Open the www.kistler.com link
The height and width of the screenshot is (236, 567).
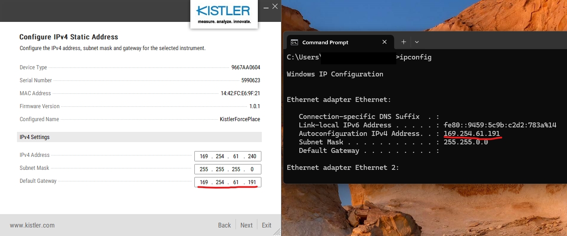tap(32, 225)
